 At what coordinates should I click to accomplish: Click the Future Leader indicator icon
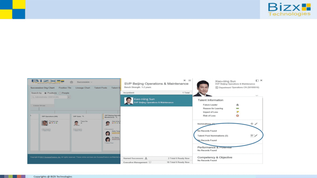pyautogui.click(x=237, y=105)
